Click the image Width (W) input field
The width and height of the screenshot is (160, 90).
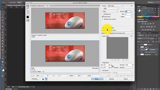[106, 65]
